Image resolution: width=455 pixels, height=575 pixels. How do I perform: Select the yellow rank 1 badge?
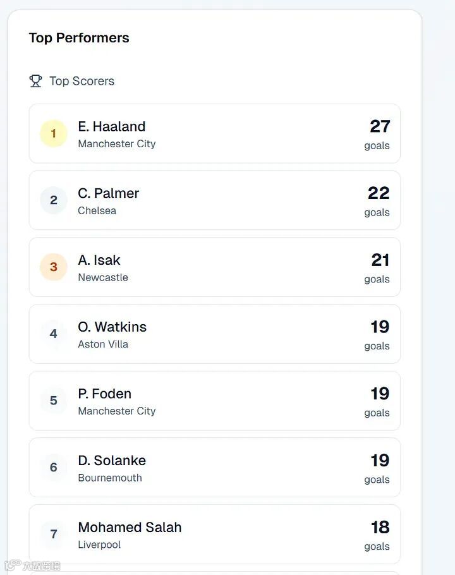point(54,133)
